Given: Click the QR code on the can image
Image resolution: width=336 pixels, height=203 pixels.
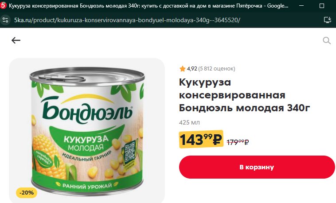Looking at the screenshot, I should [129, 152].
